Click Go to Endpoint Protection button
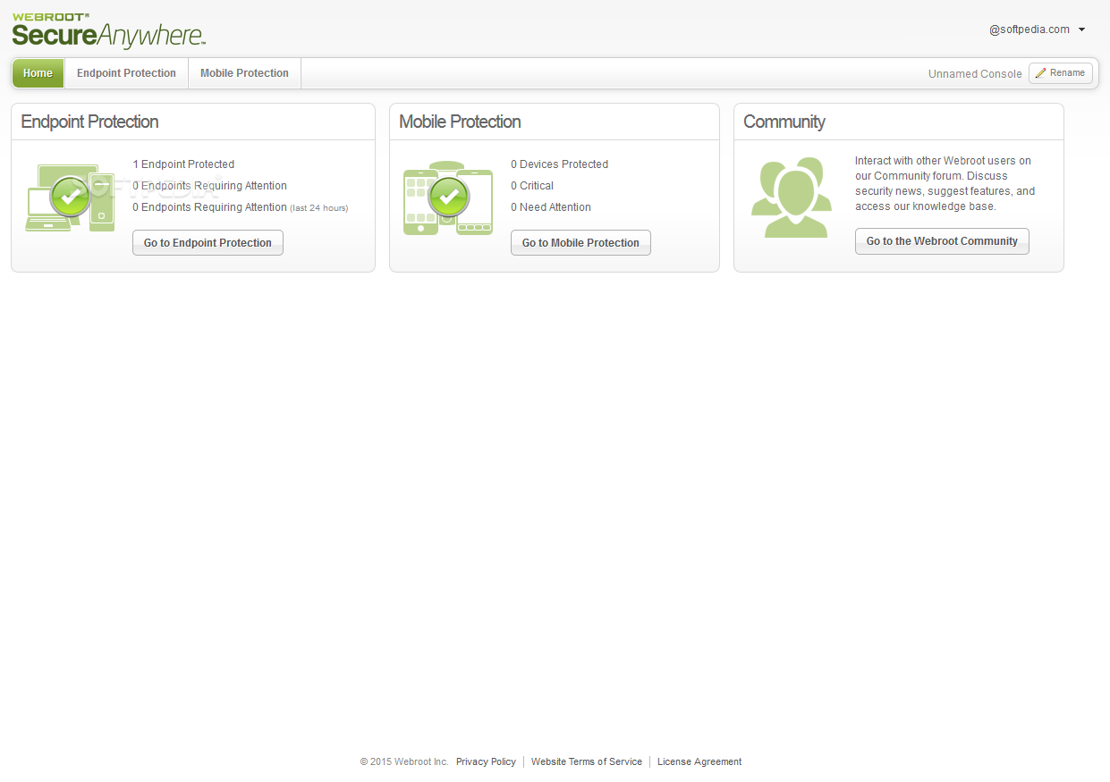Viewport: 1110px width, 782px height. point(208,243)
